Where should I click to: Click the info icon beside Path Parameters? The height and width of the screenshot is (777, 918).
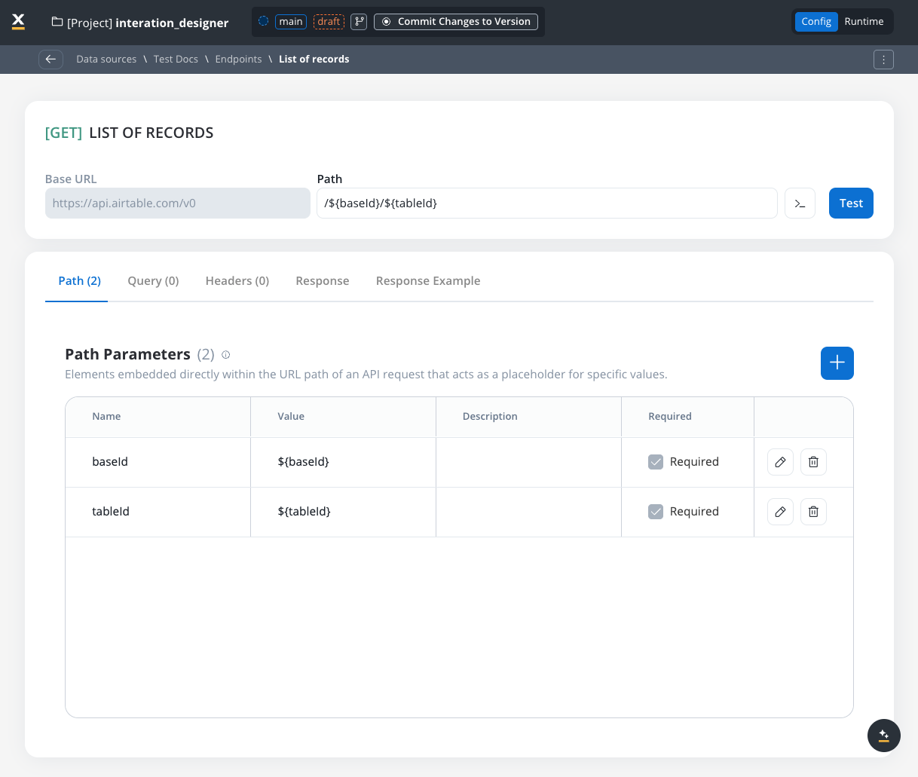coord(225,355)
